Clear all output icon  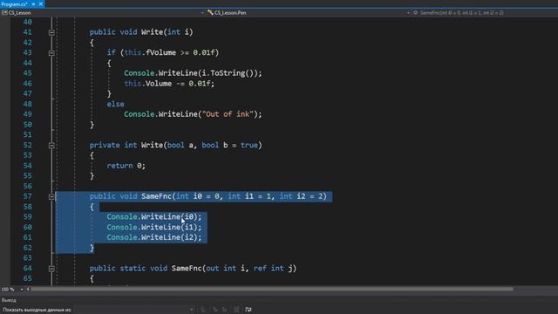(x=236, y=310)
